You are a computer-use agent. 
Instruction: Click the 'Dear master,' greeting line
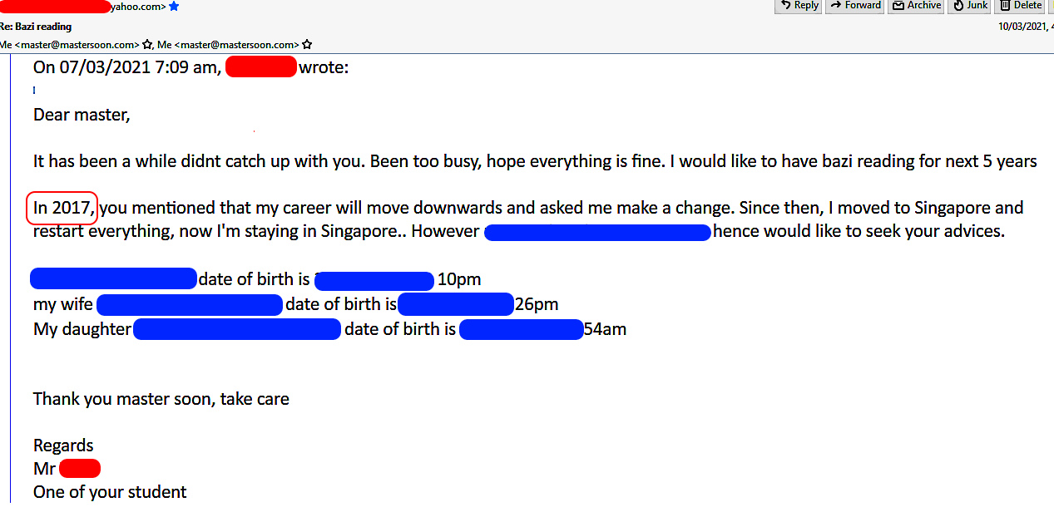(82, 115)
